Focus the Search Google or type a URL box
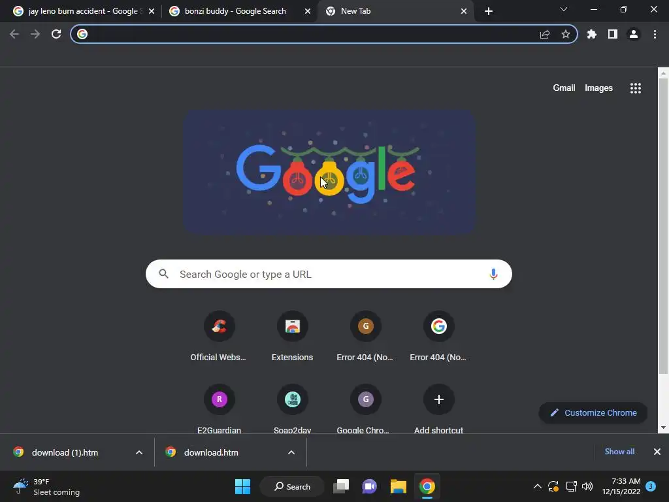 329,274
